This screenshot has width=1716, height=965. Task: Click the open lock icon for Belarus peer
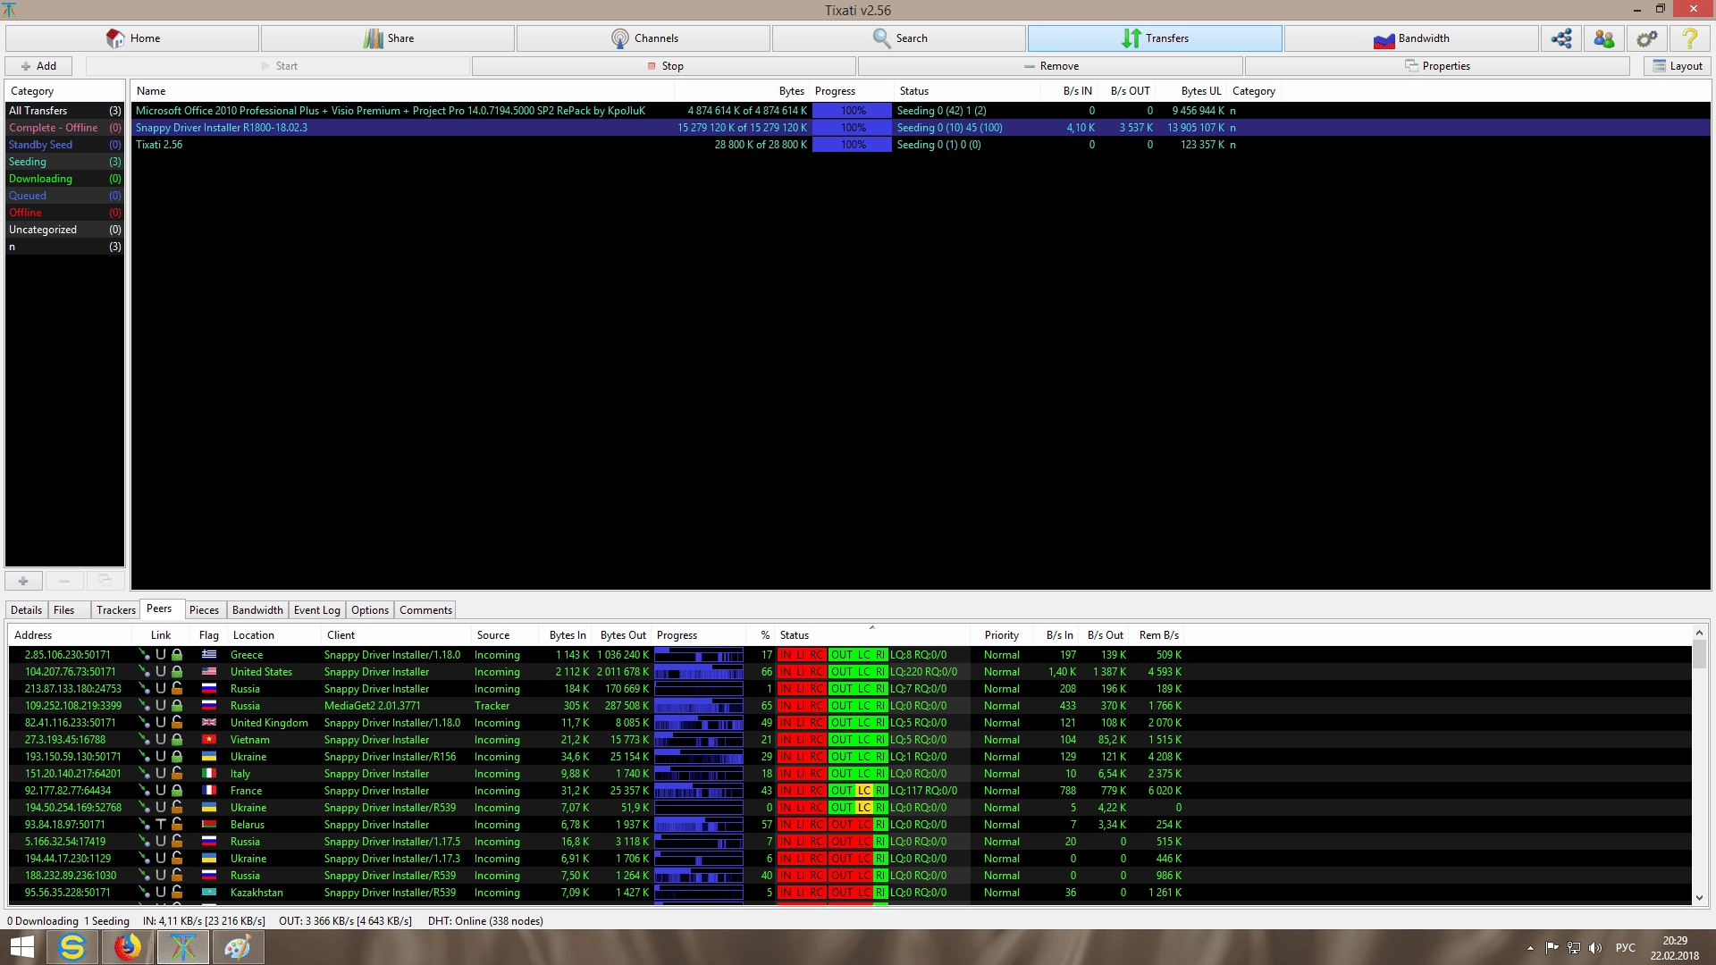177,825
